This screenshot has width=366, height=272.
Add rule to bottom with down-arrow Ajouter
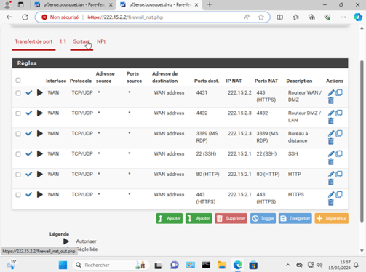click(199, 218)
